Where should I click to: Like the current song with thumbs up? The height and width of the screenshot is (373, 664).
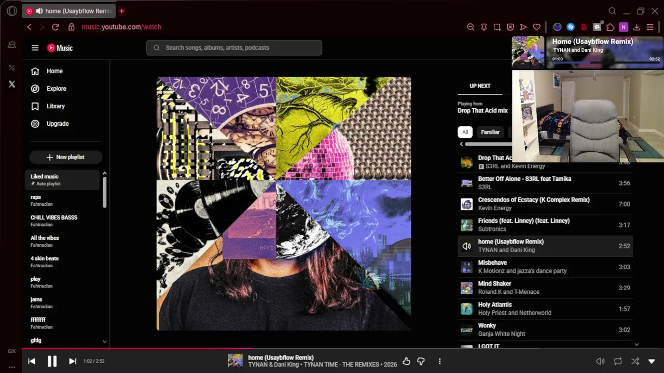406,361
